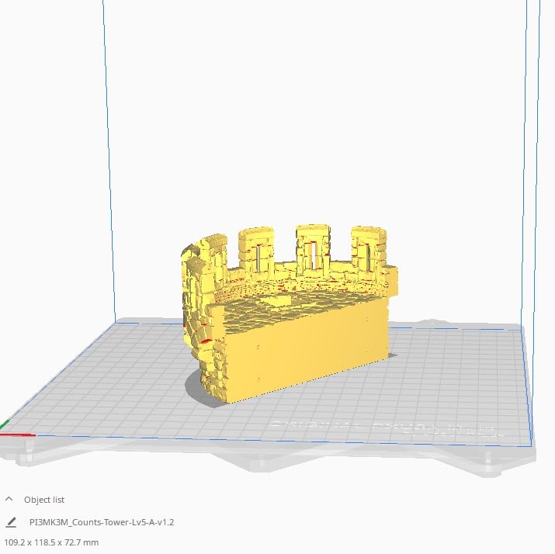Click the red and green origin axis marker
555x554 pixels.
[8, 432]
